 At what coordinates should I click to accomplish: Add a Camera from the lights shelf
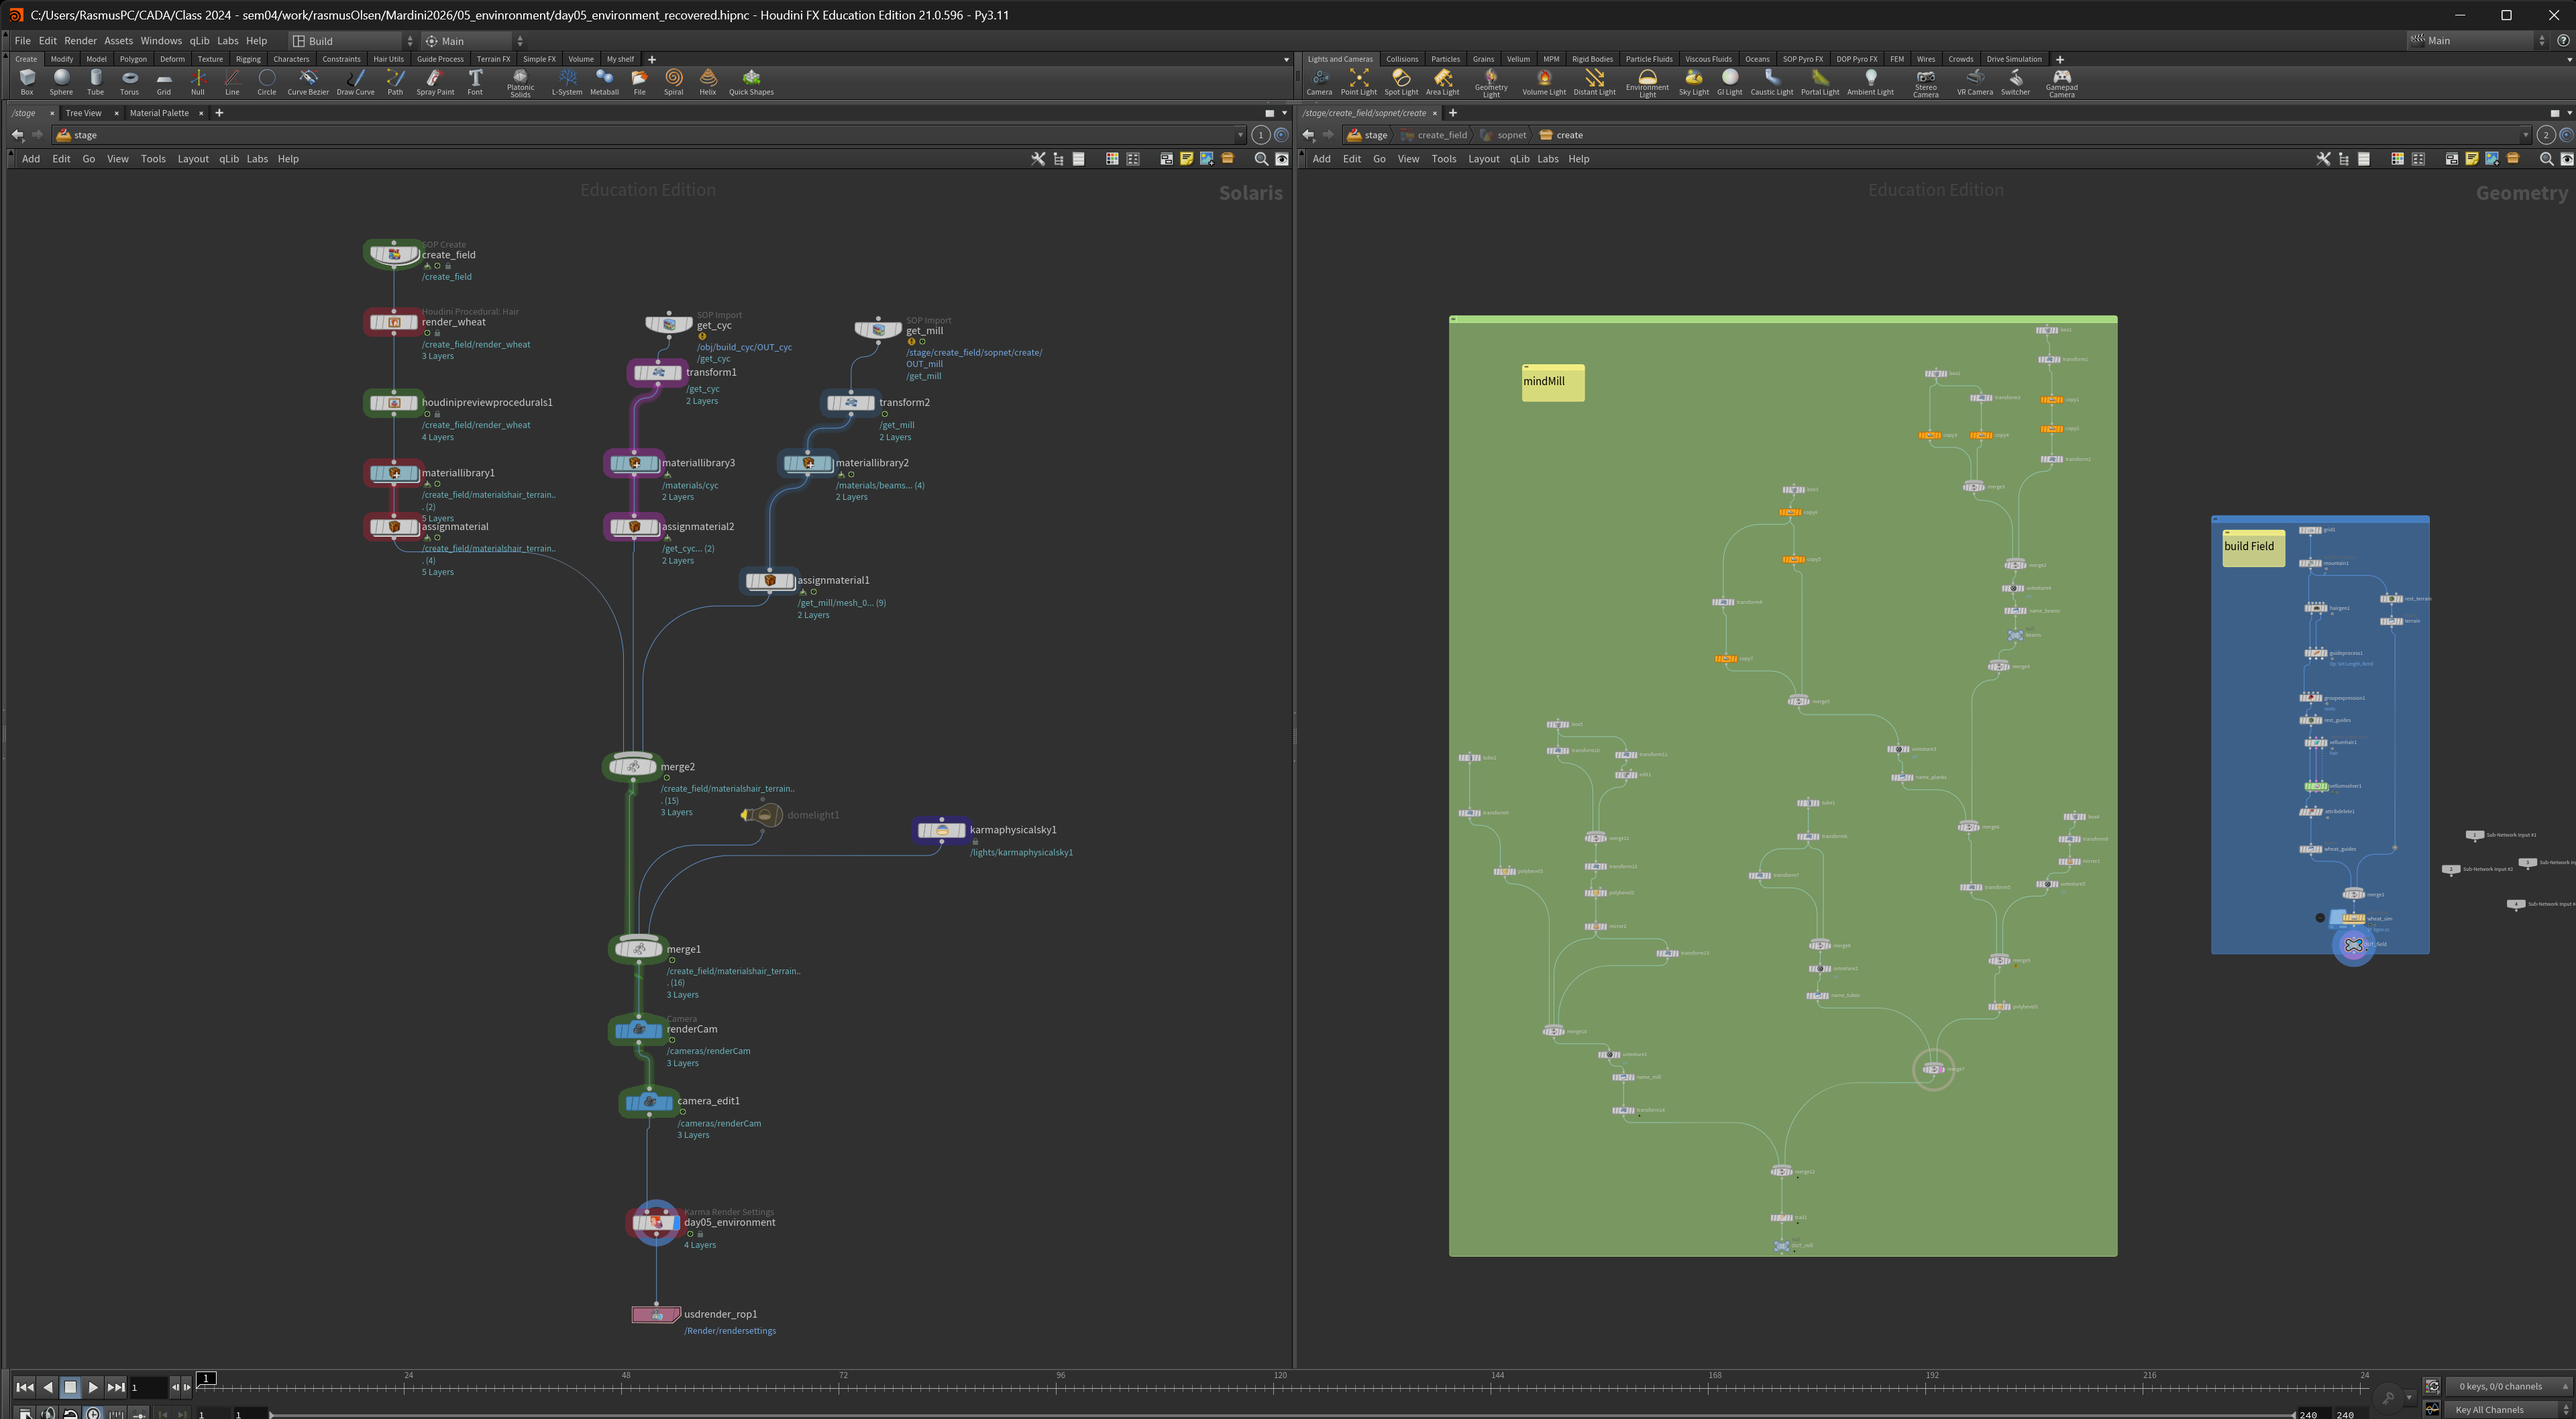click(1319, 81)
